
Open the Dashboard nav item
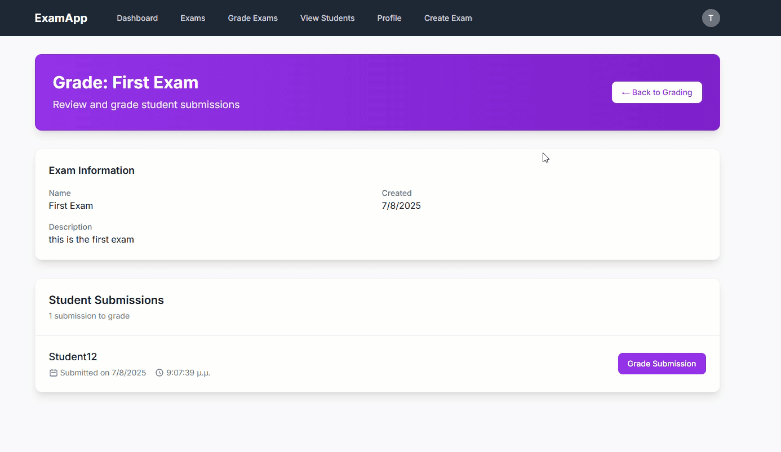click(137, 18)
